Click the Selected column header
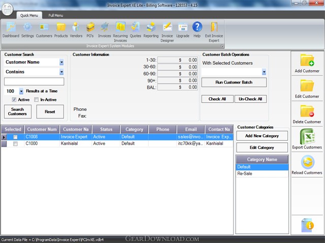This screenshot has width=325, height=243. pos(13,130)
